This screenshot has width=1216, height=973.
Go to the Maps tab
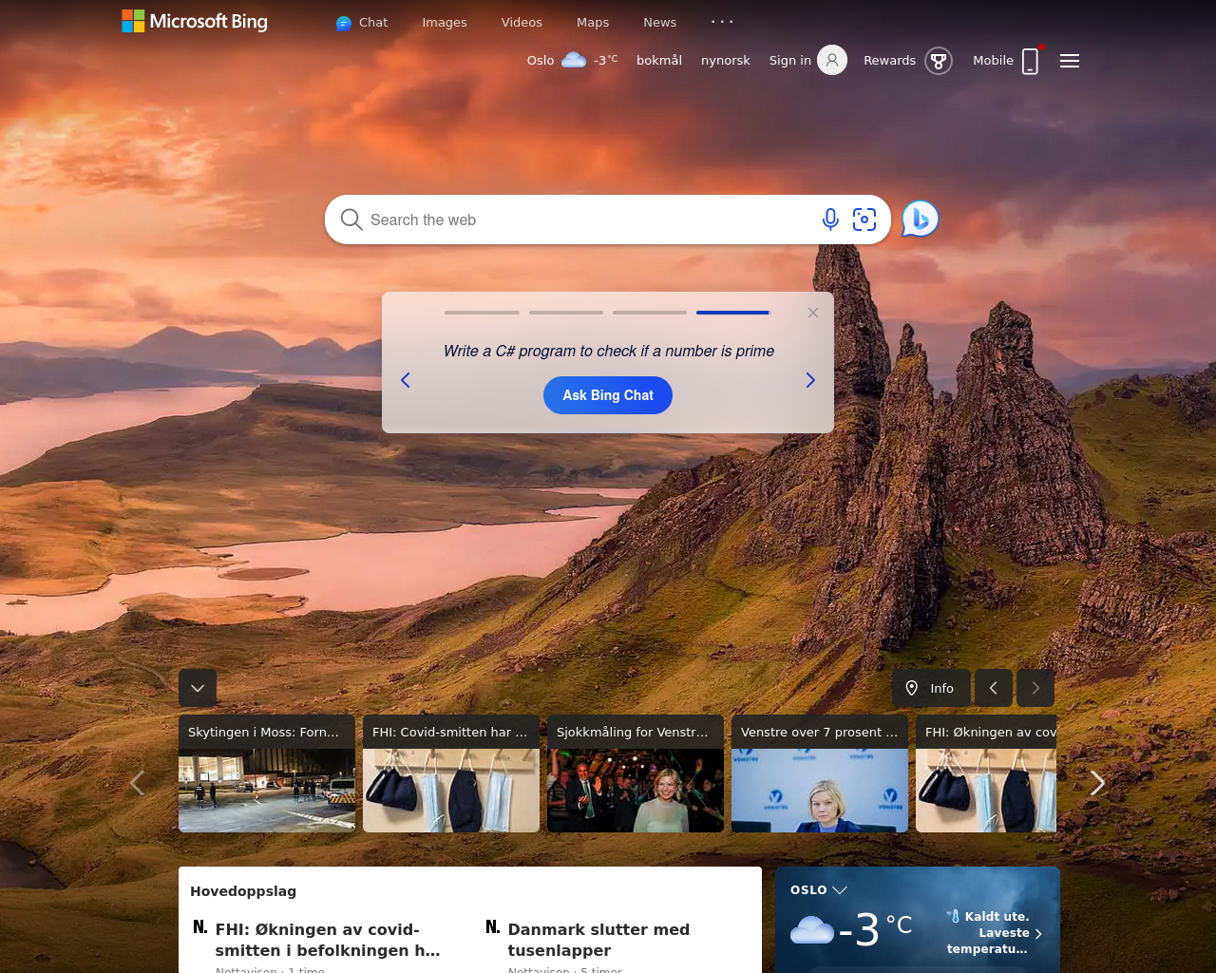[x=593, y=22]
